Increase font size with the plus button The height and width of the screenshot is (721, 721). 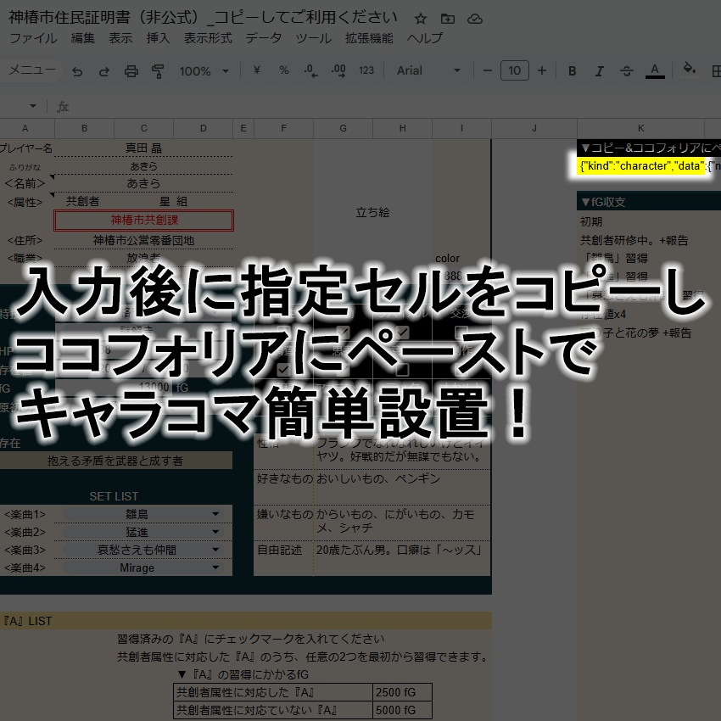[x=542, y=71]
